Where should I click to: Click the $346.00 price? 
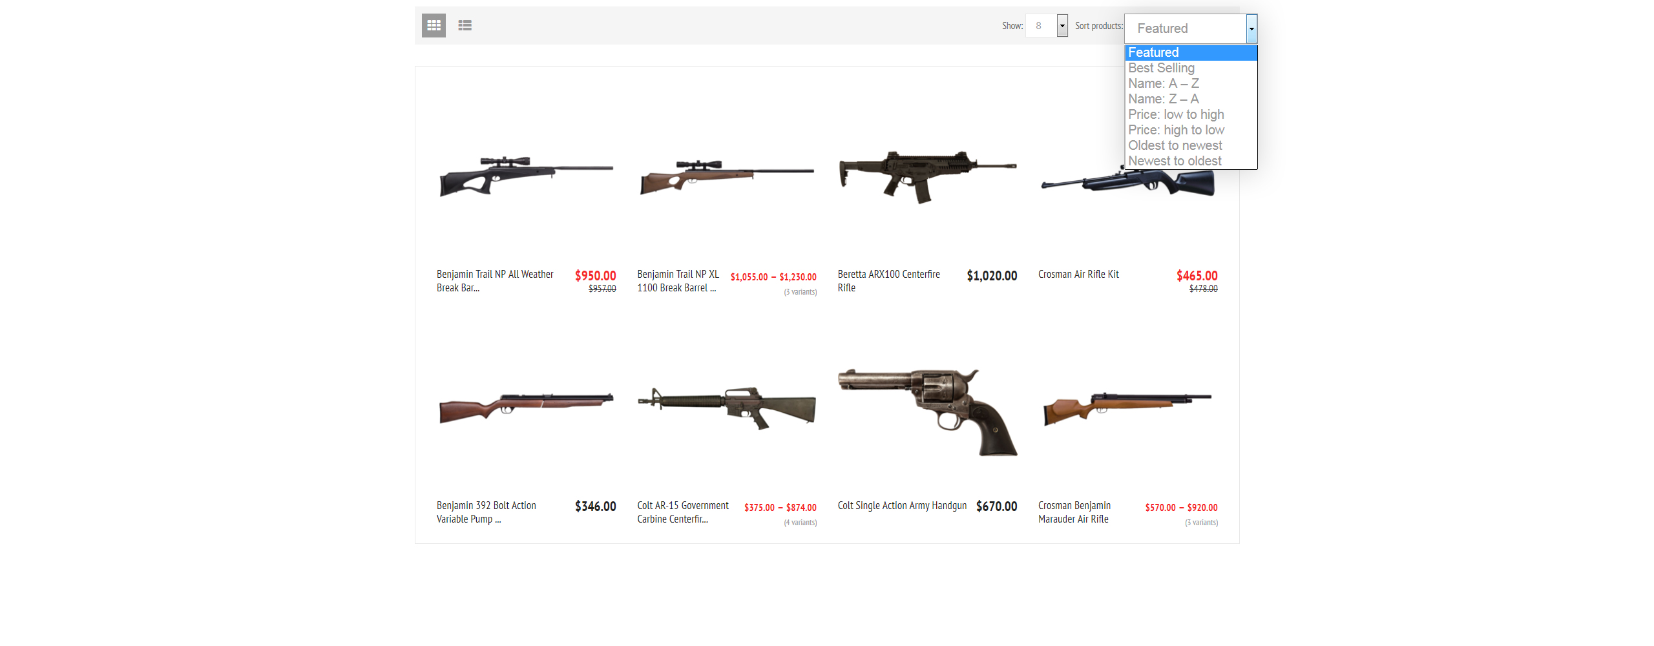(596, 506)
